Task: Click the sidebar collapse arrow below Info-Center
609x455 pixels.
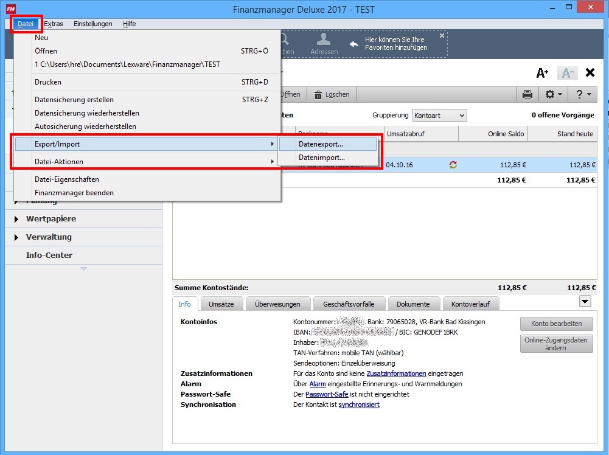Action: 83,269
